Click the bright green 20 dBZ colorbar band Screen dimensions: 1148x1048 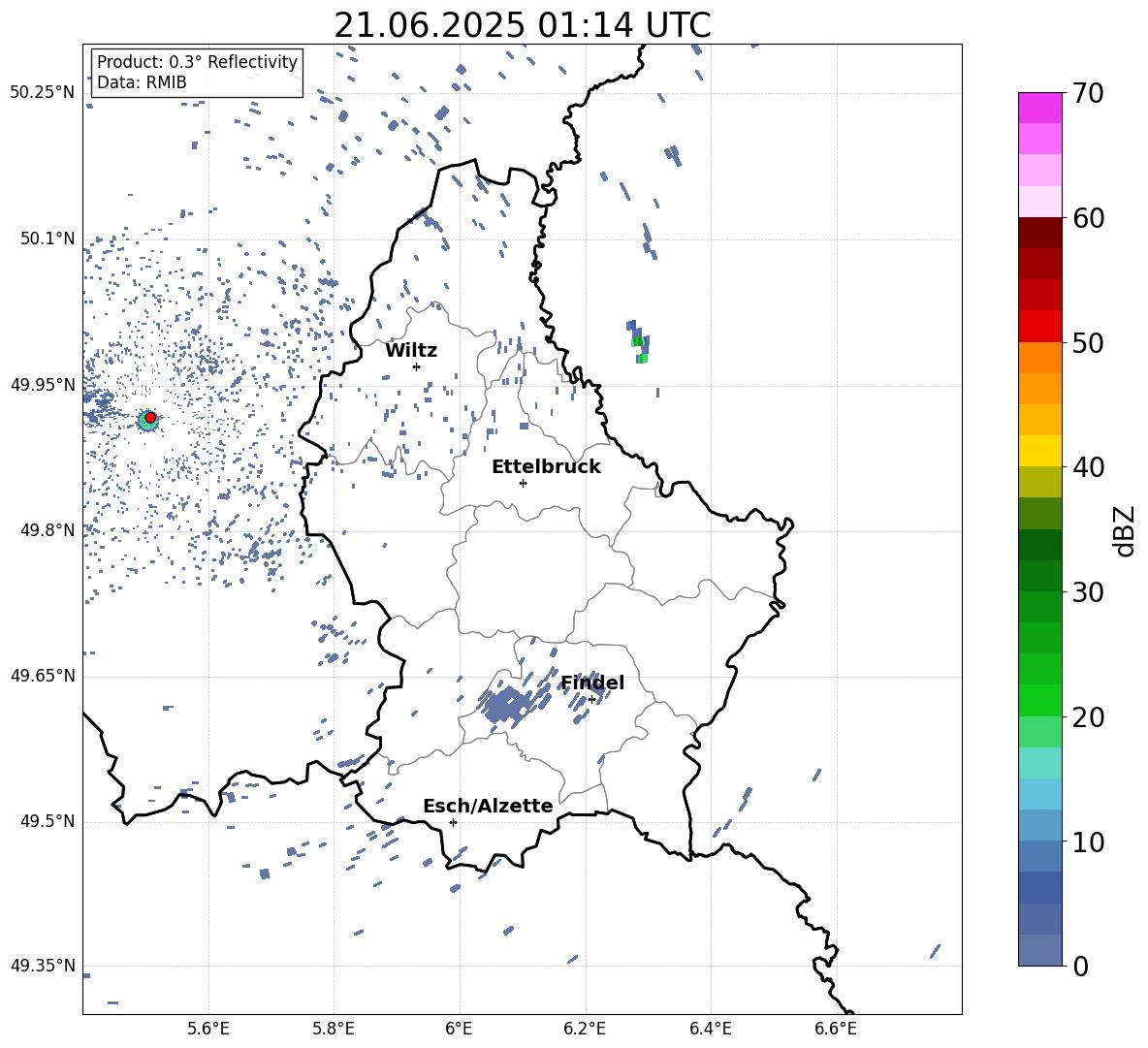click(1039, 700)
